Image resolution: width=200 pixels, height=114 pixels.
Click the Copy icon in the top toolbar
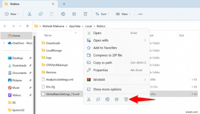[x=40, y=14]
